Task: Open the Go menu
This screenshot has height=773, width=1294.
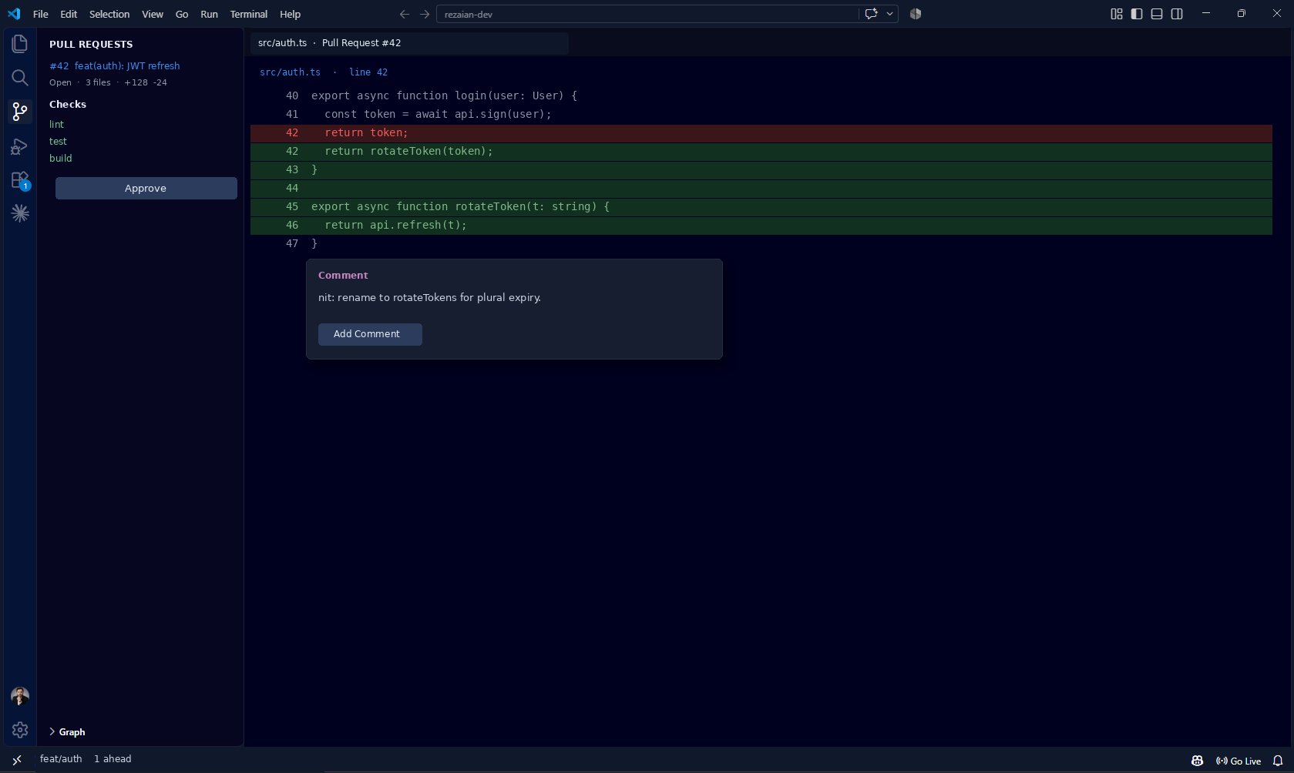Action: tap(182, 14)
